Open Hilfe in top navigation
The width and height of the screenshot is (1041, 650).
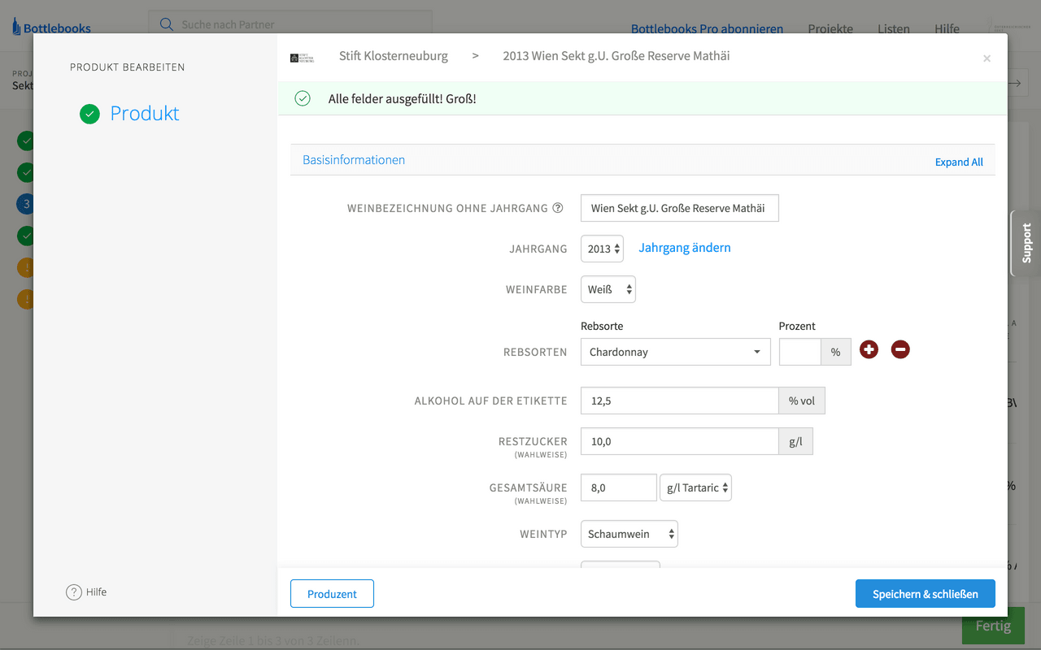pos(947,28)
